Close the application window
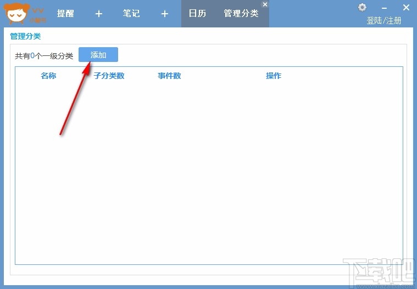Screen dimensions: 417x289 (x=406, y=8)
